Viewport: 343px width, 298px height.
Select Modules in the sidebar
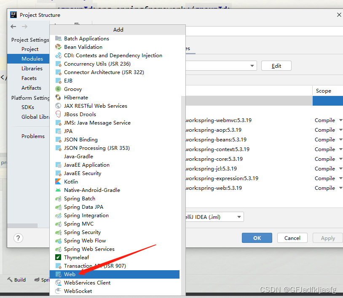coord(28,59)
